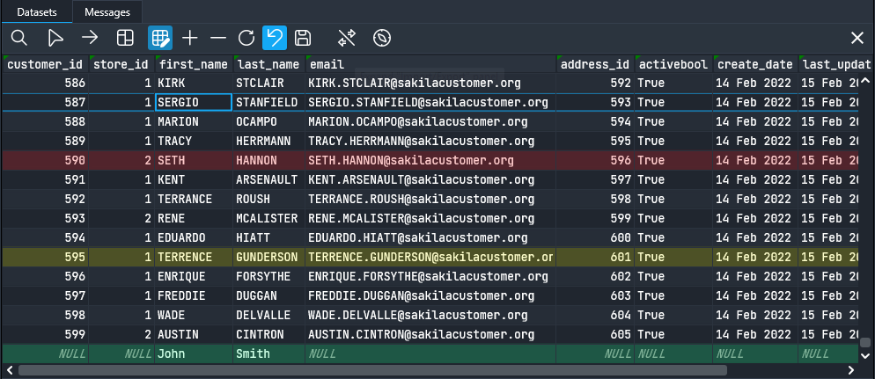Add a new row with plus icon

coord(190,38)
